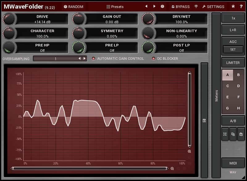Image resolution: width=247 pixels, height=181 pixels.
Task: Click the vertical zoom magnifier icon
Action: pos(190,152)
